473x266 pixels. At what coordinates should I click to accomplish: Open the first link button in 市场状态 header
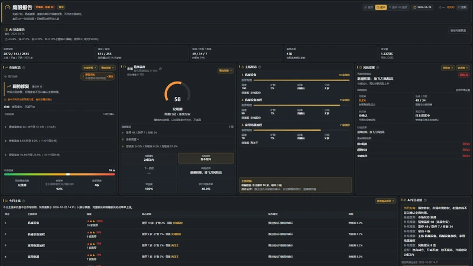pos(89,68)
